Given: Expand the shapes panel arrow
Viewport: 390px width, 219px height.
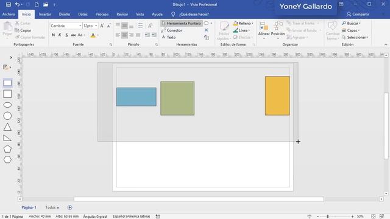Looking at the screenshot, I should [x=11, y=58].
